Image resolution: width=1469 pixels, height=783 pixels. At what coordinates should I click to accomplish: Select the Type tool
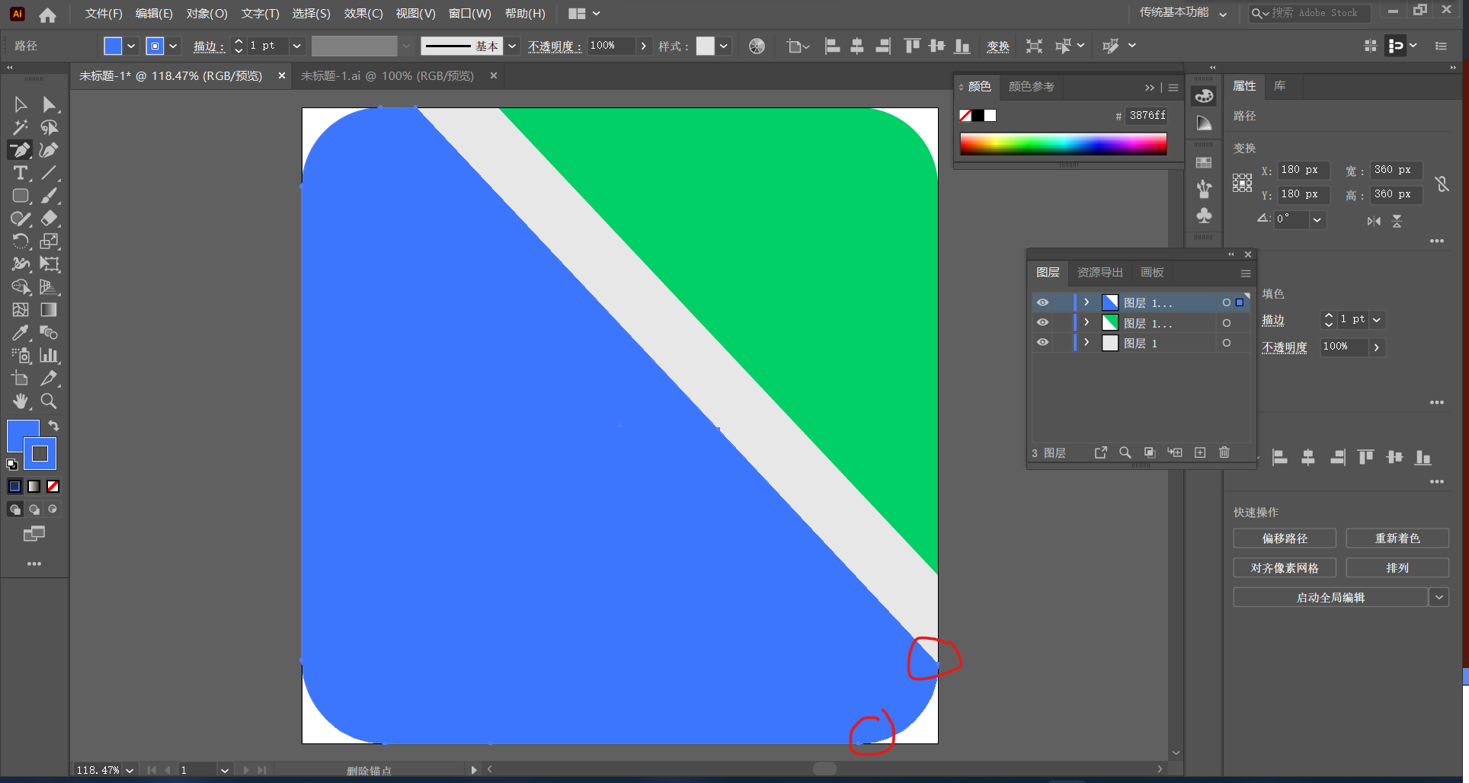coord(21,173)
